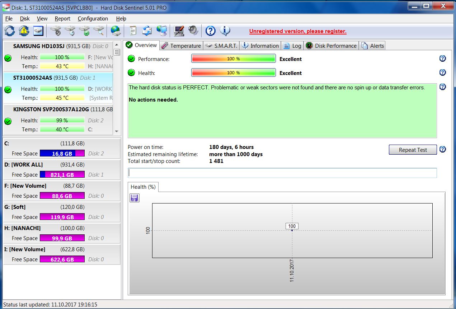Open the View menu
This screenshot has height=309, width=456.
(42, 19)
